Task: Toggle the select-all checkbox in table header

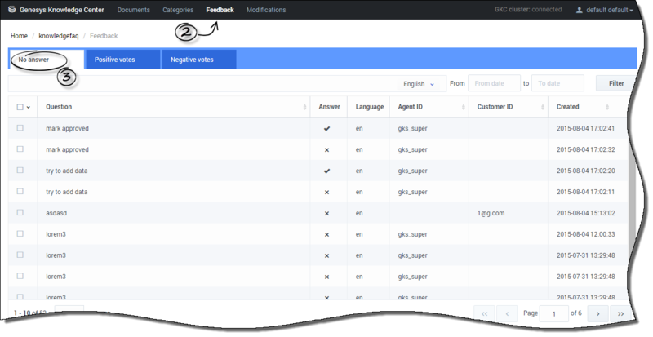Action: [x=20, y=107]
